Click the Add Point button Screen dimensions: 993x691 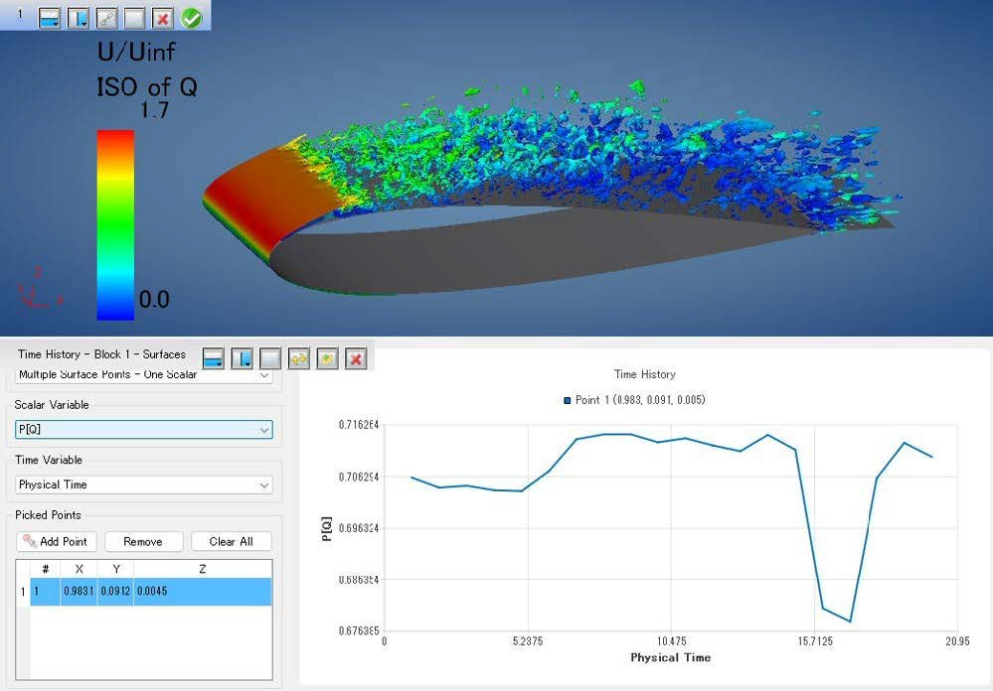(x=57, y=542)
